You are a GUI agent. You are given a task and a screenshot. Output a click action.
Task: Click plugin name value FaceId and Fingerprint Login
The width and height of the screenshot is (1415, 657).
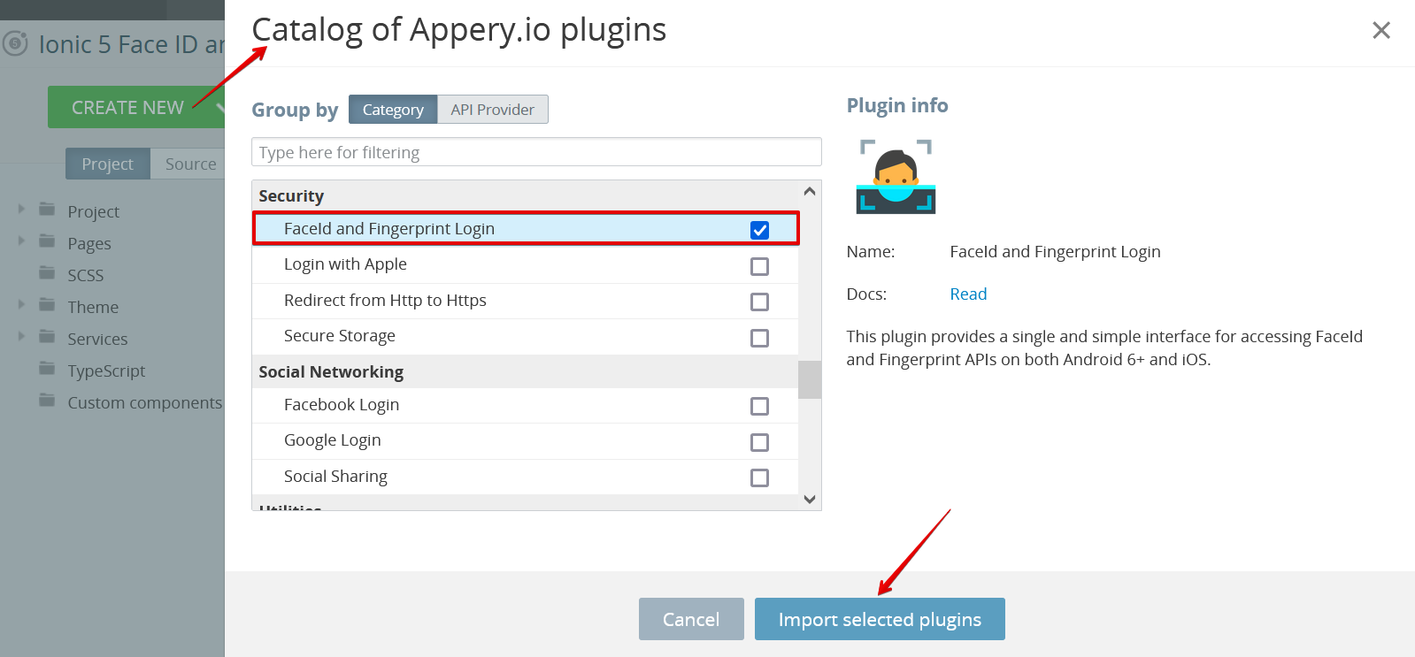click(1055, 251)
